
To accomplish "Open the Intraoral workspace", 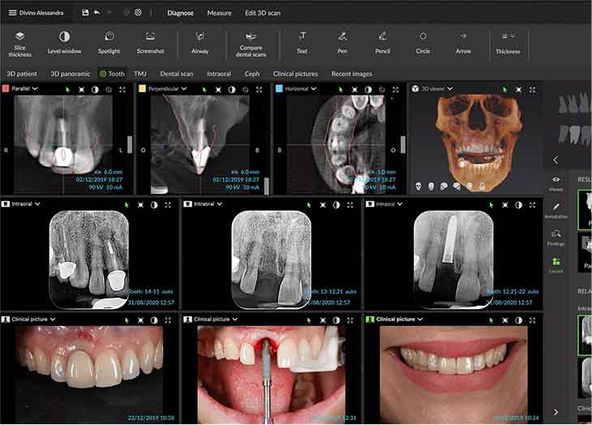I will tap(219, 74).
